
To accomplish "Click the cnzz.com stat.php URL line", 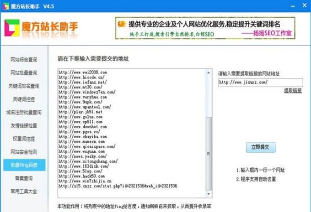I will tap(118, 186).
